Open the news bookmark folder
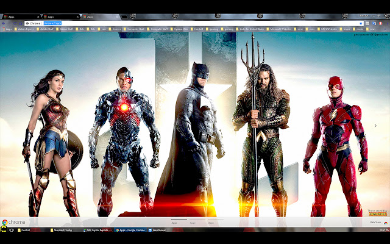This screenshot has height=244, width=390. click(370, 29)
